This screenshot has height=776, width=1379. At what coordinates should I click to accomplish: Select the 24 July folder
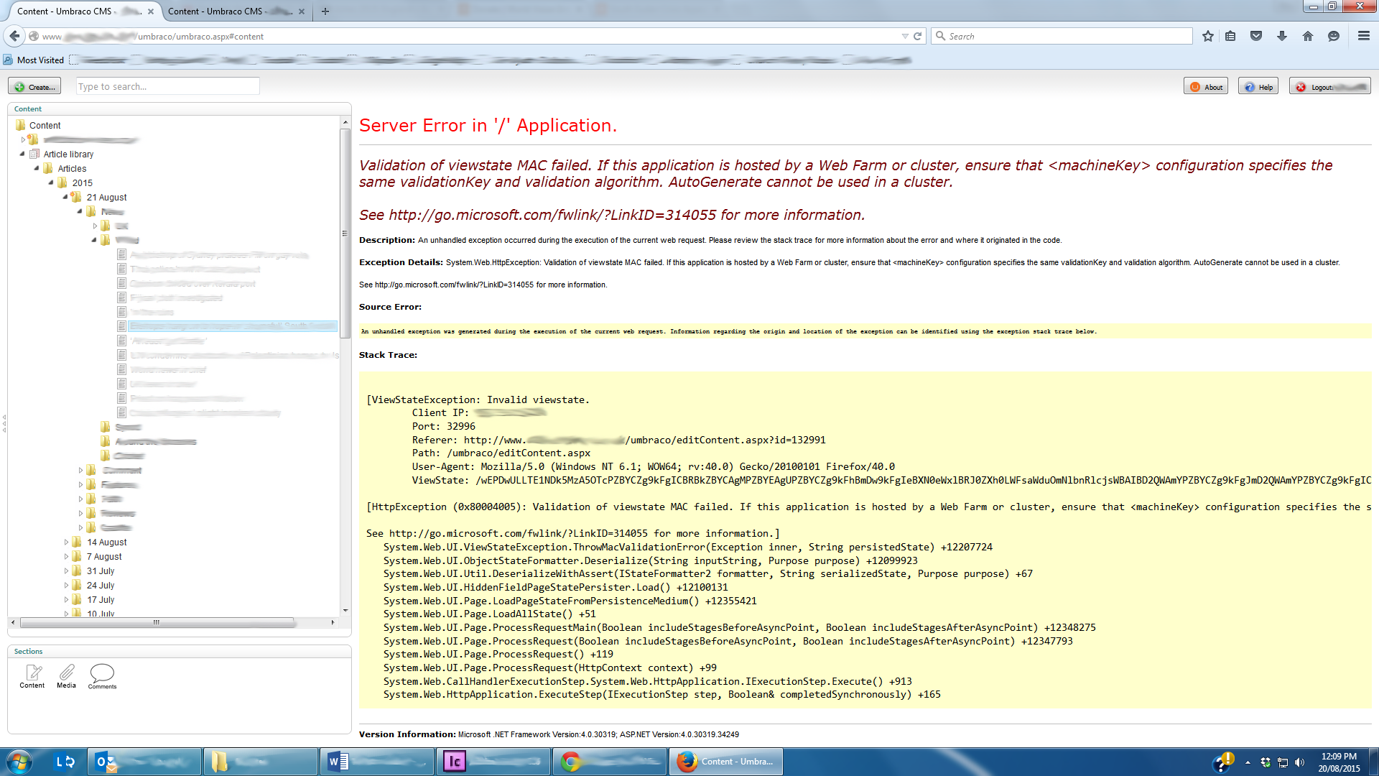(101, 585)
